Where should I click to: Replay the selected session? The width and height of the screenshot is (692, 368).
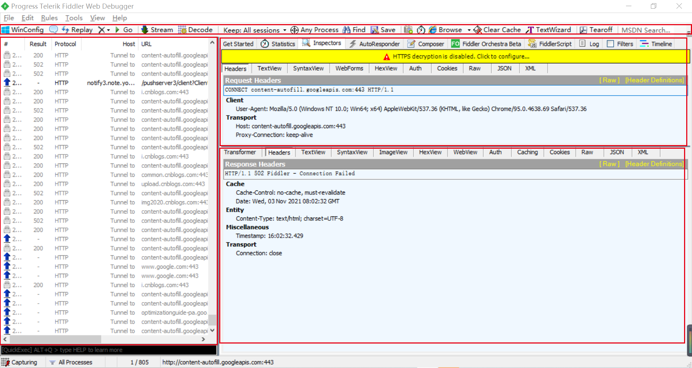[77, 30]
